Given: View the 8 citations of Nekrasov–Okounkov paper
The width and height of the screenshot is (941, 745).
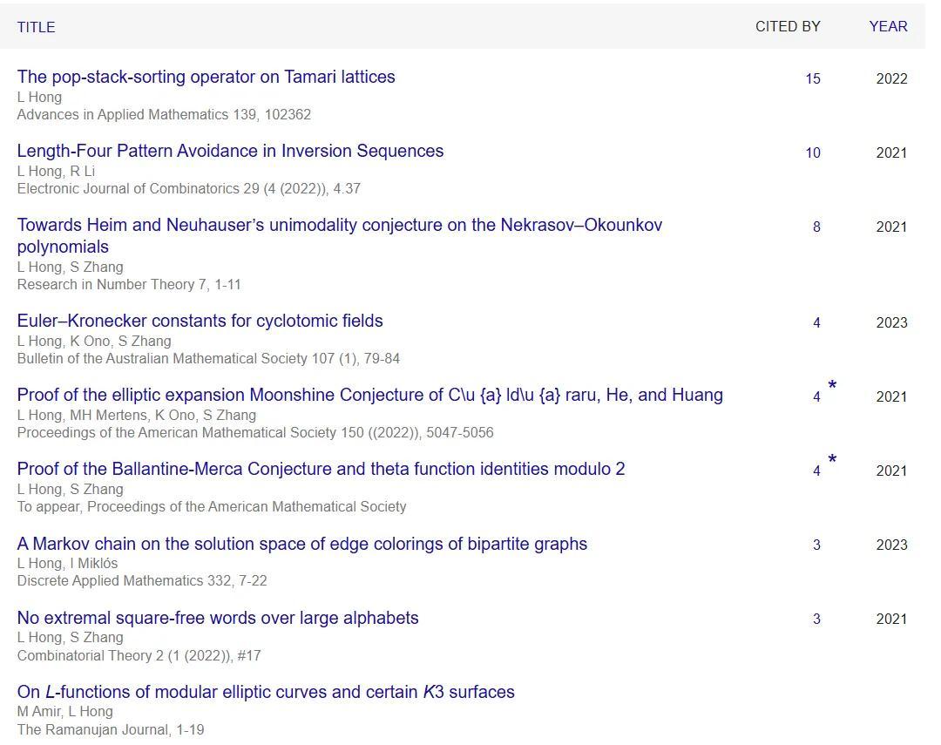Looking at the screenshot, I should coord(816,227).
